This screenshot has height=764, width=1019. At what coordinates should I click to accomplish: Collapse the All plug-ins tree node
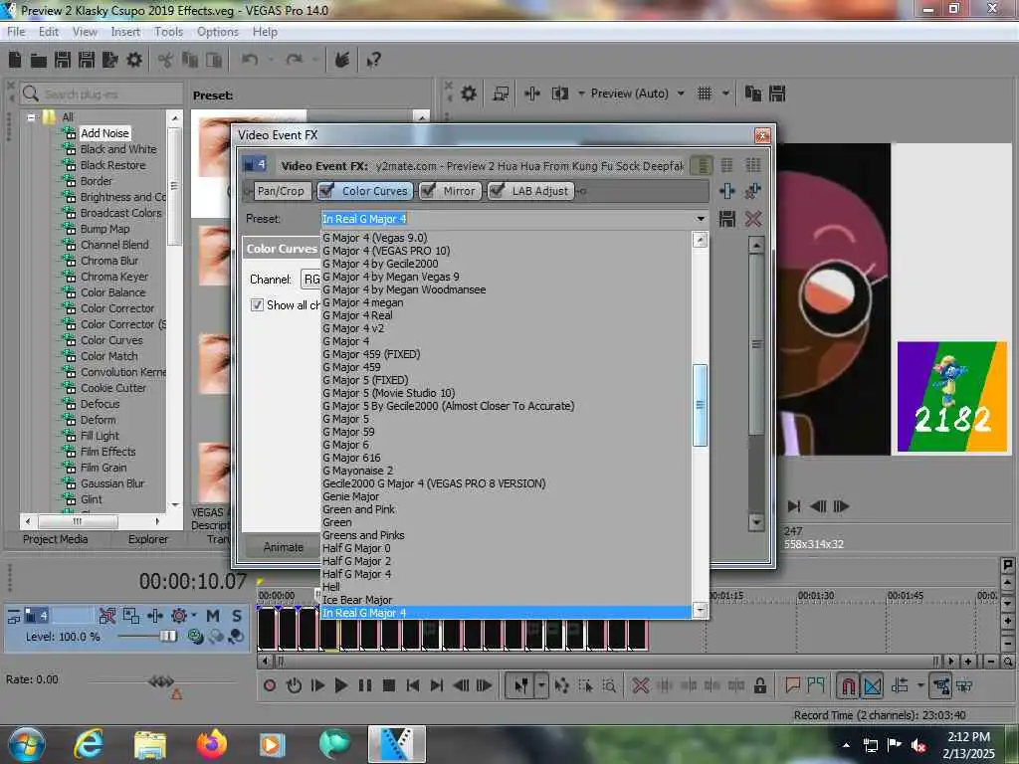pos(31,117)
